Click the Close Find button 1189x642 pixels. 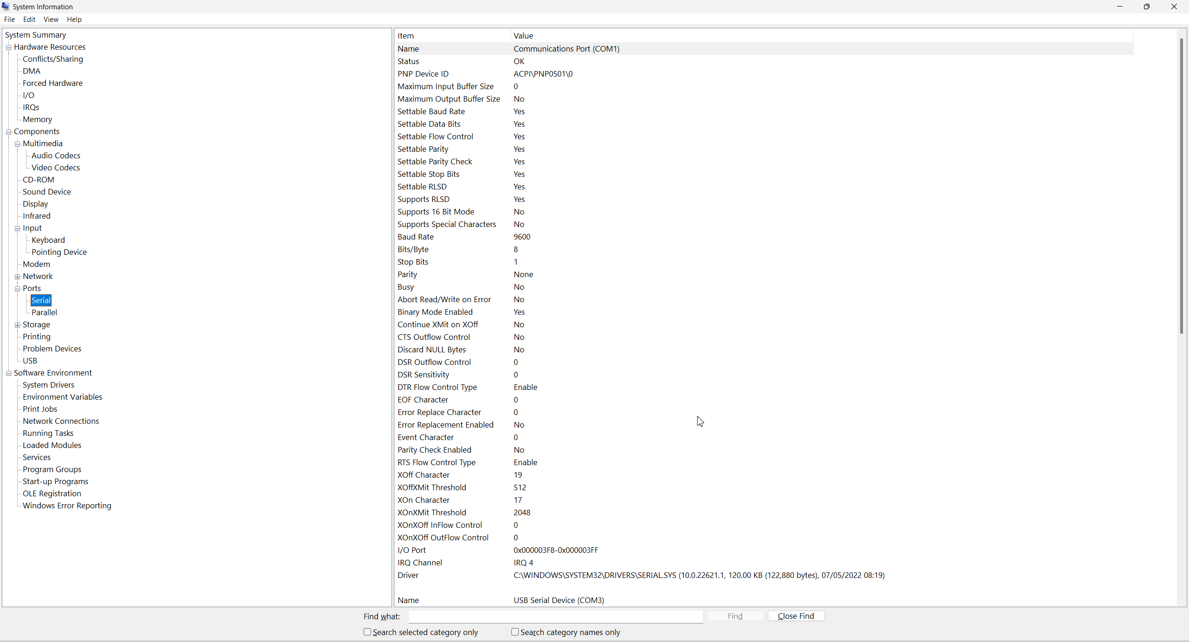coord(796,616)
